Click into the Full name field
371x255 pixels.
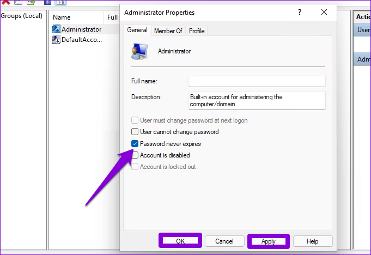[x=257, y=81]
